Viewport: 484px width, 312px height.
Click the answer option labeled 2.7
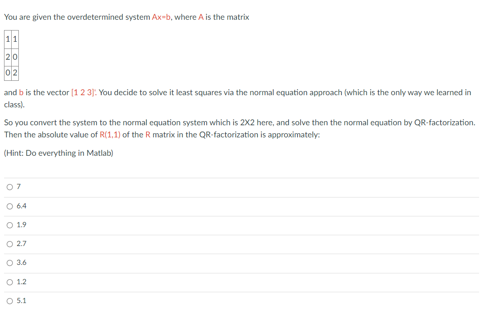(20, 244)
